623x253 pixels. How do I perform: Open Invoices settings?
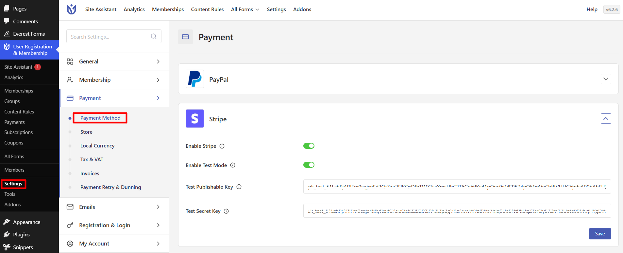pyautogui.click(x=90, y=174)
